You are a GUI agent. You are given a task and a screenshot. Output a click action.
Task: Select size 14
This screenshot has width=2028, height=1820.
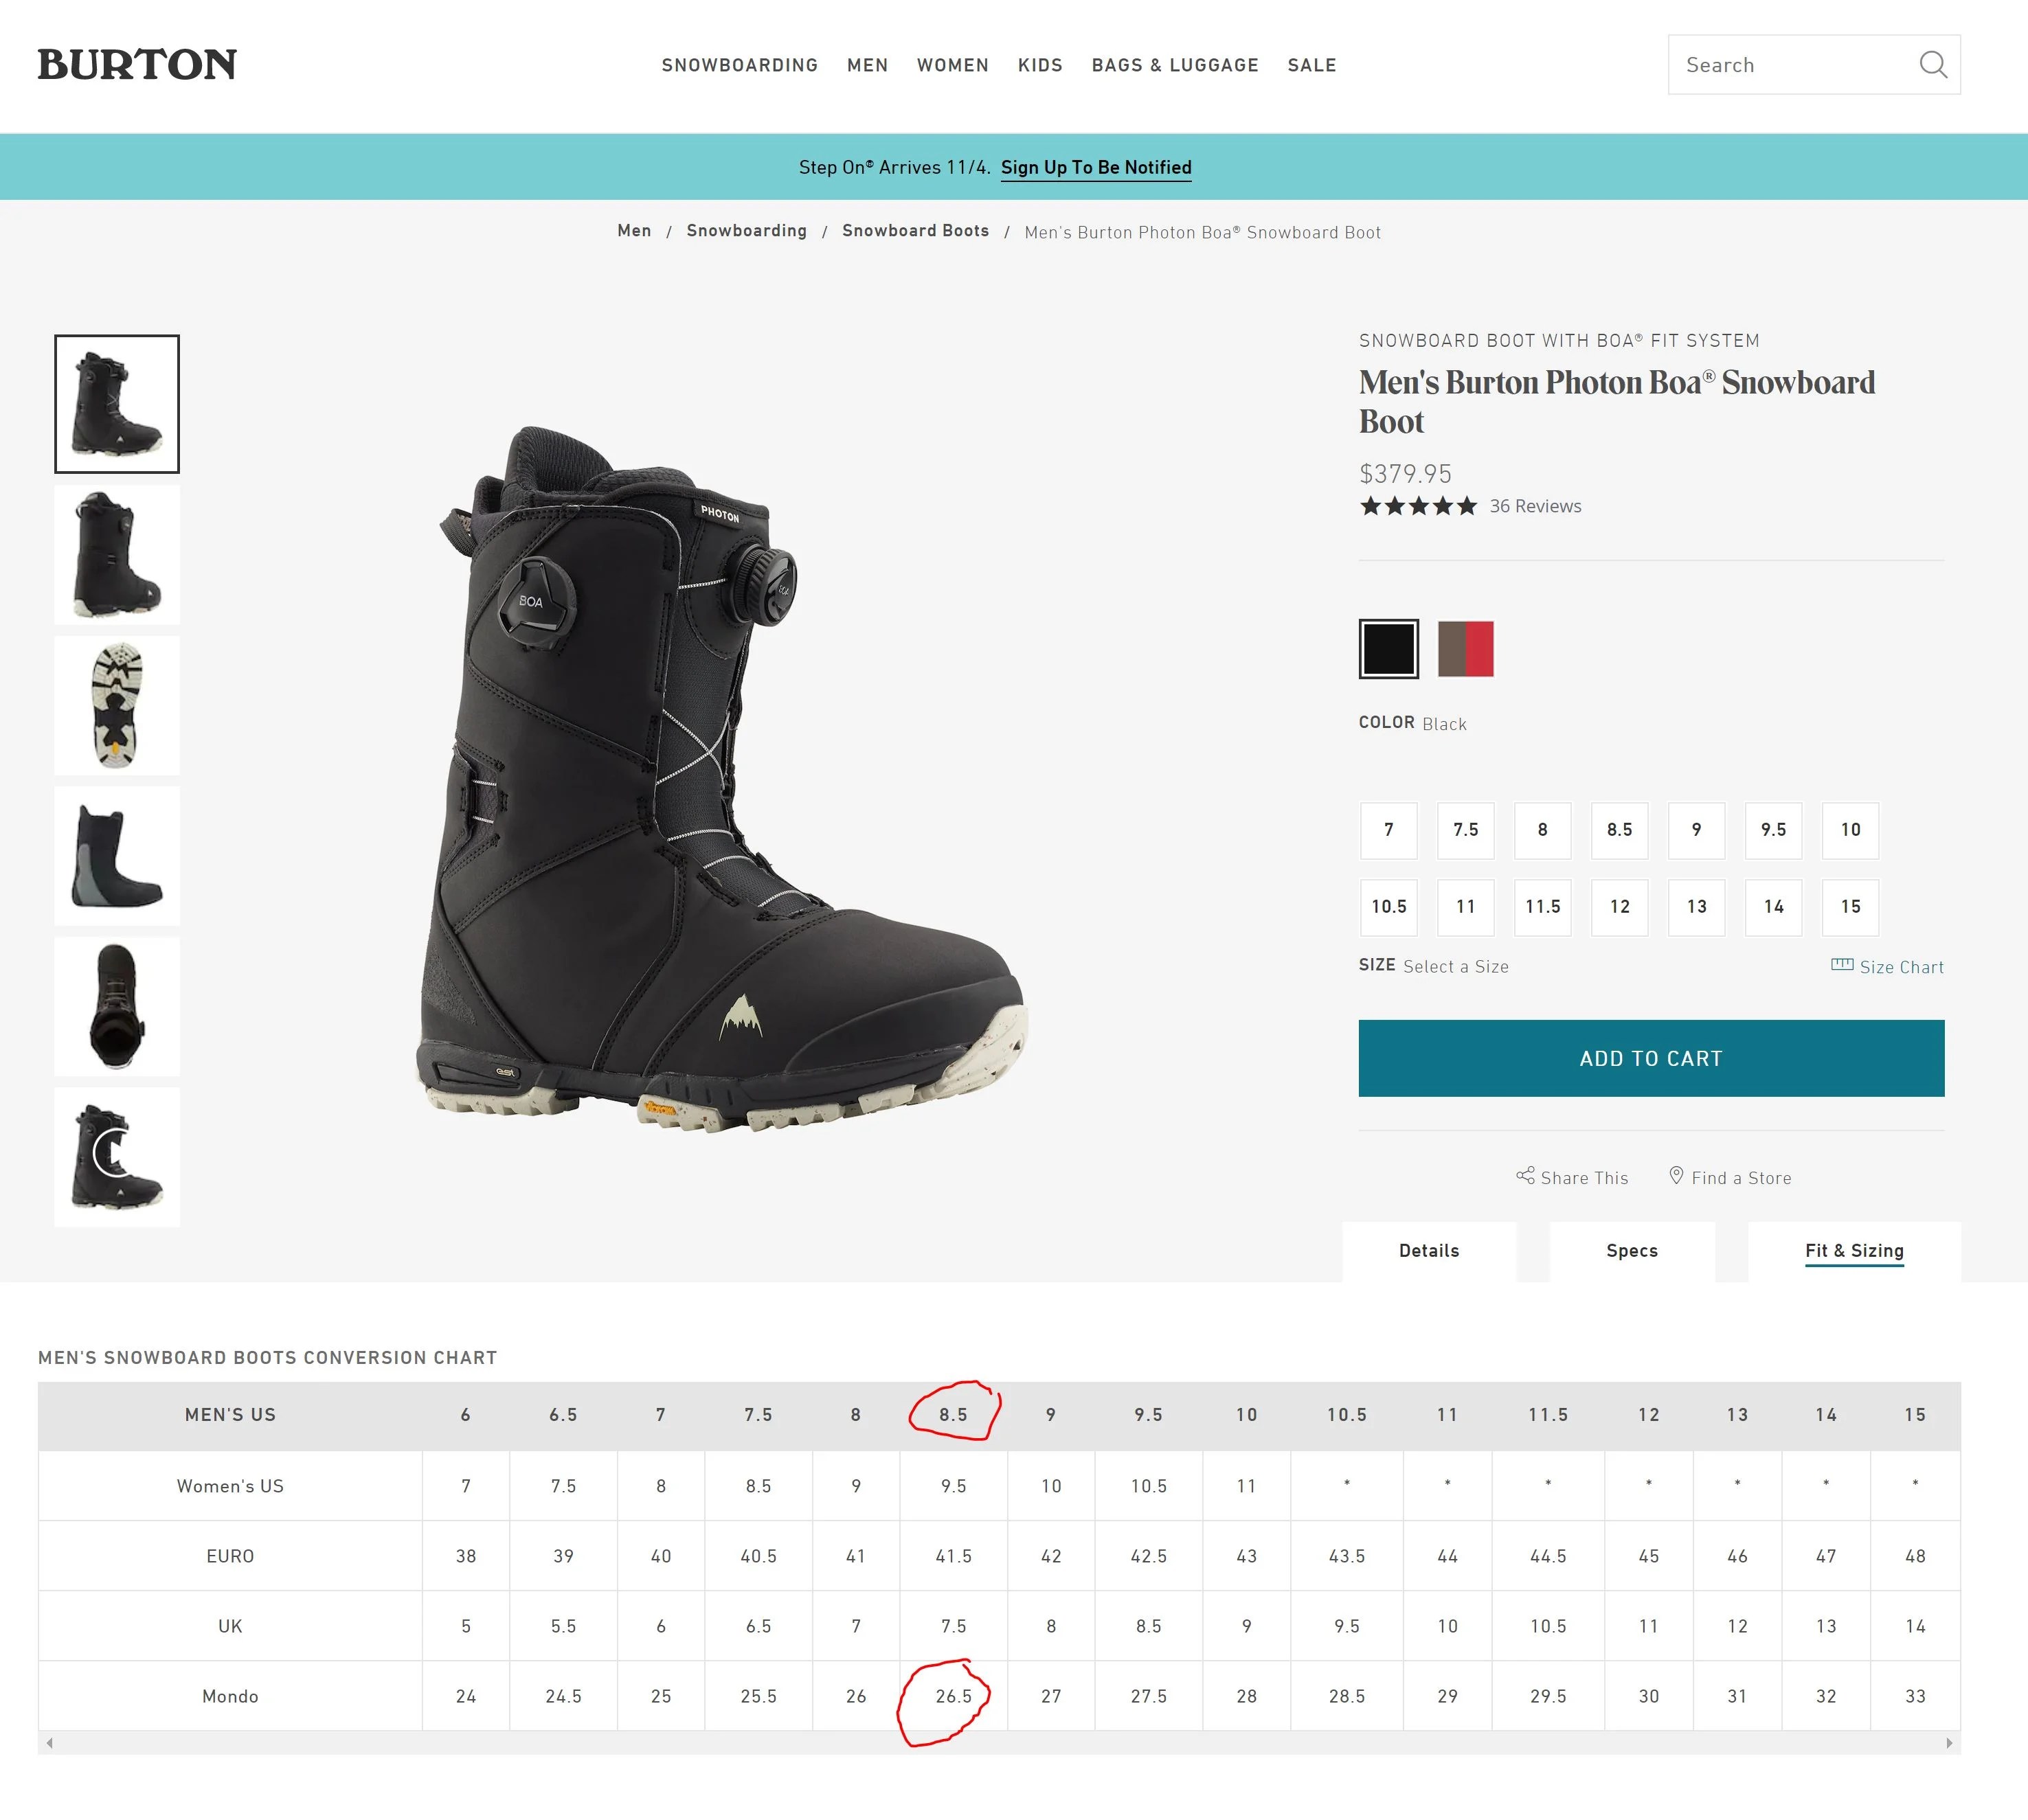coord(1774,907)
